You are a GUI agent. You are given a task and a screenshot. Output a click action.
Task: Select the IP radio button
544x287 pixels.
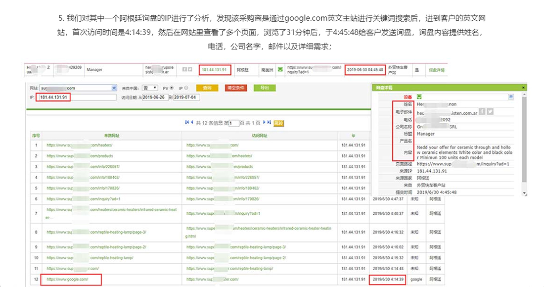click(x=186, y=88)
